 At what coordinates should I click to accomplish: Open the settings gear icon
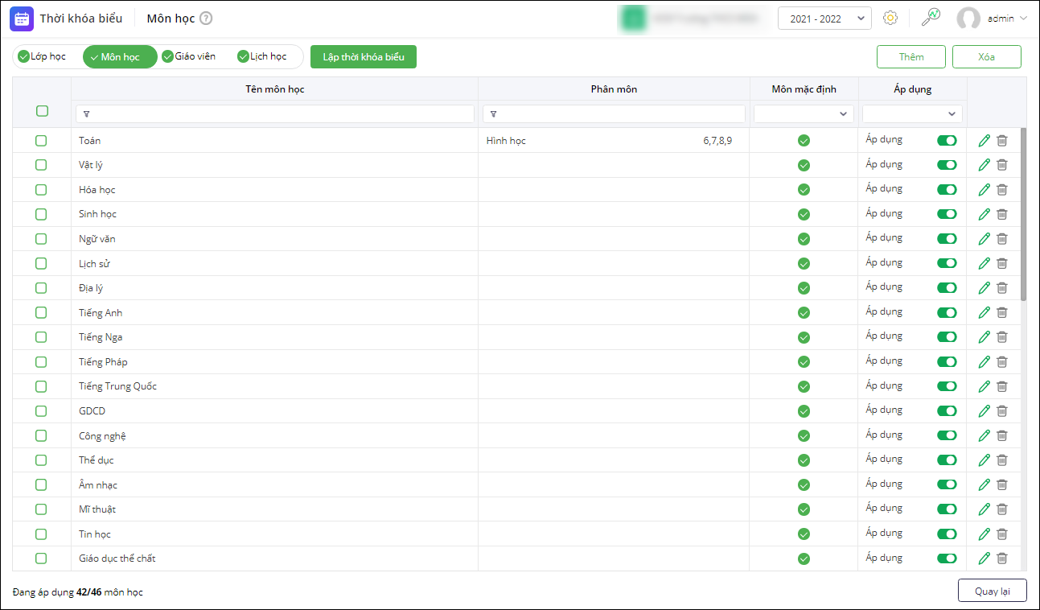pyautogui.click(x=890, y=19)
